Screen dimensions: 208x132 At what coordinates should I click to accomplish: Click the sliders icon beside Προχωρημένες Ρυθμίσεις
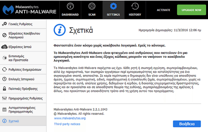[x=4, y=98]
